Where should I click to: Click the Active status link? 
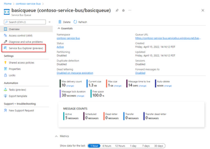point(60,47)
